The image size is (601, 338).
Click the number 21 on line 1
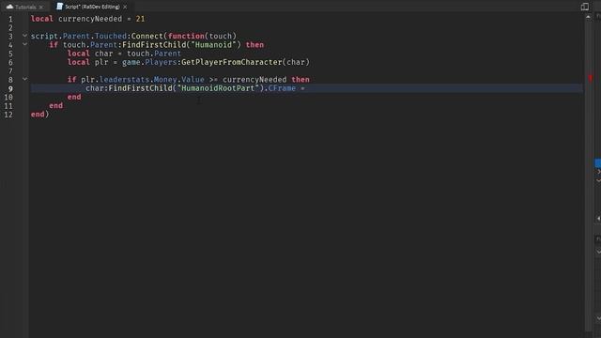coord(140,19)
